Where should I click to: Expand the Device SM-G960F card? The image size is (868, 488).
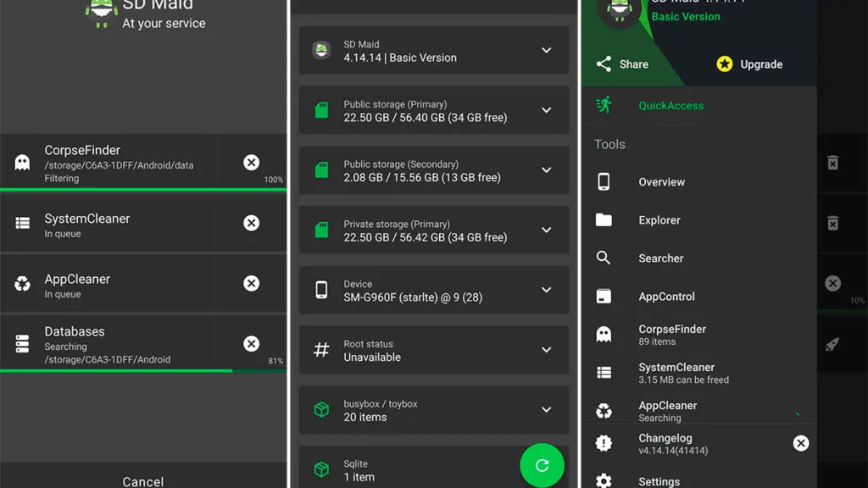(x=547, y=290)
